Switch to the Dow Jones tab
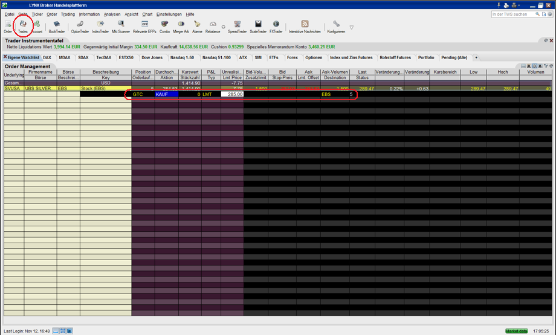556x335 pixels. coord(152,57)
